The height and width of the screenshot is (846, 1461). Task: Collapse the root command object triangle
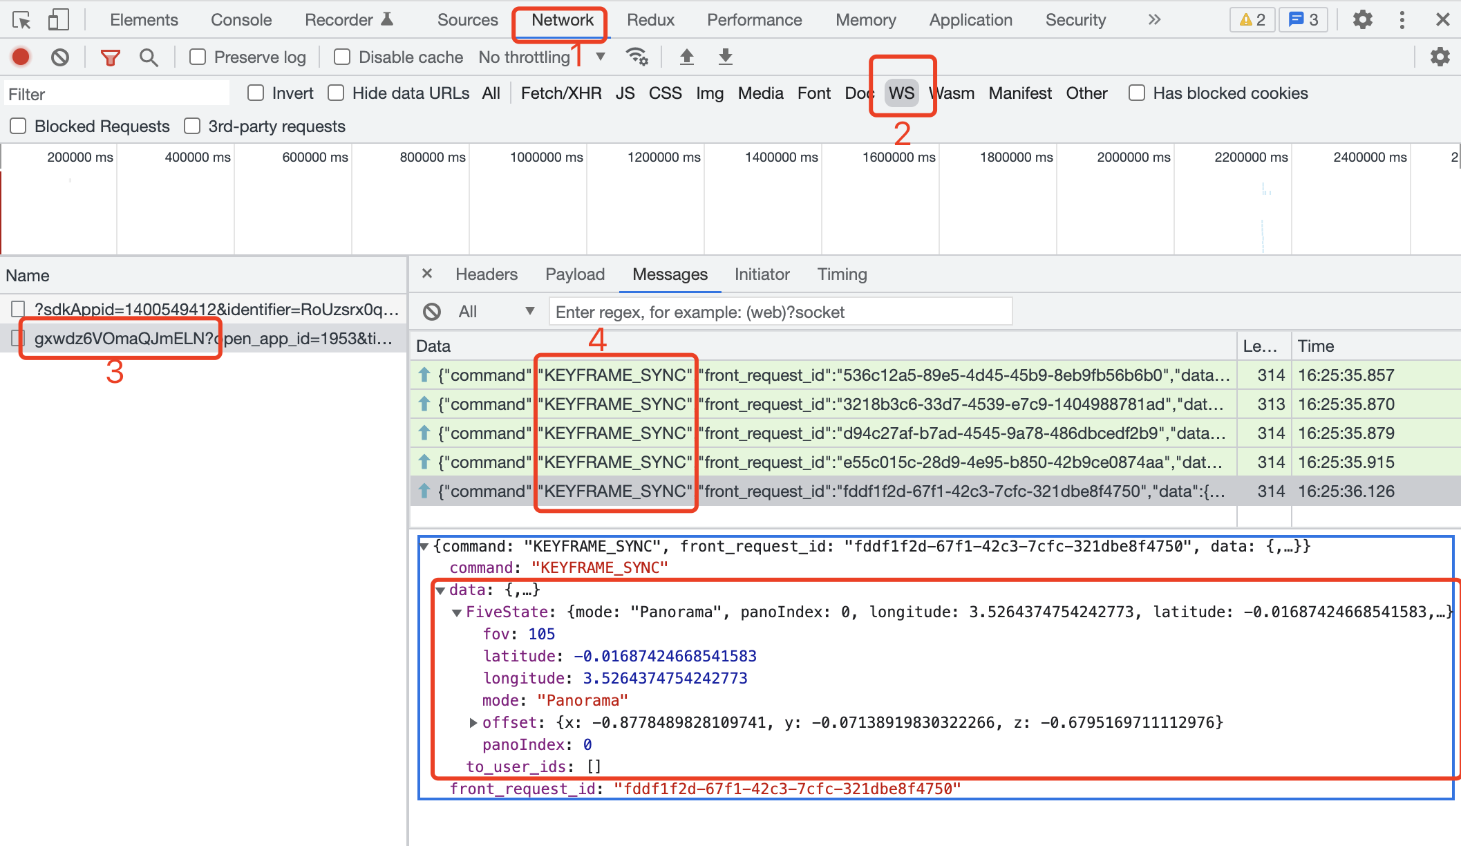pos(424,547)
